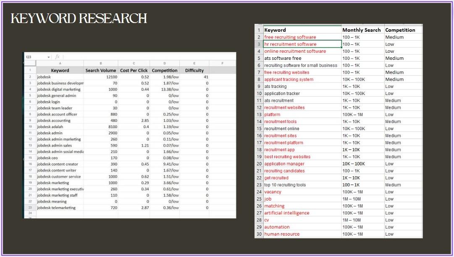Click the 'jobdesk telemarketing' keyword cell
454x257 pixels.
click(56, 208)
